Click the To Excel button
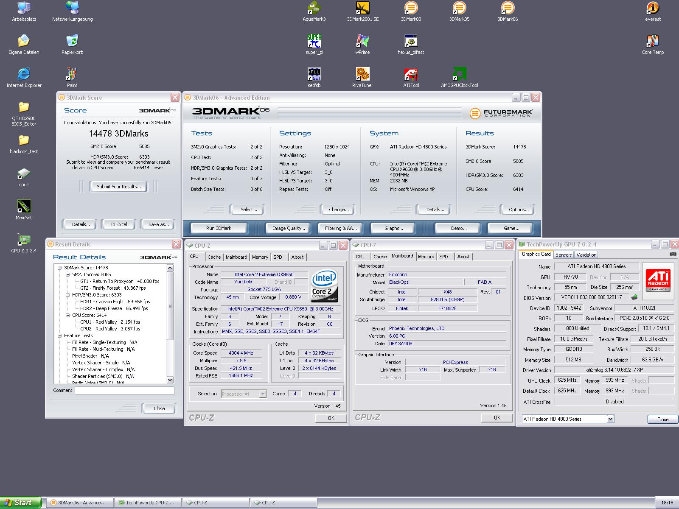Viewport: 679px width, 509px height. click(x=119, y=224)
